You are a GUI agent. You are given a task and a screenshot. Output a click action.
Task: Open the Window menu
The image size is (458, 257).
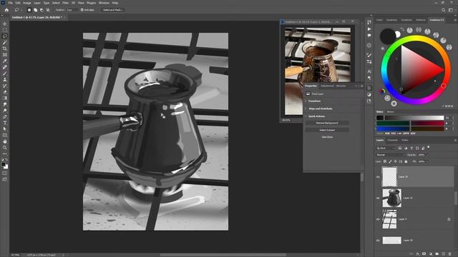click(104, 3)
